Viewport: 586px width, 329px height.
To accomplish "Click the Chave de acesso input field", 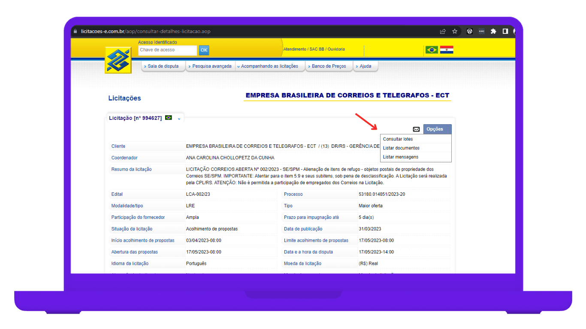I will [167, 50].
